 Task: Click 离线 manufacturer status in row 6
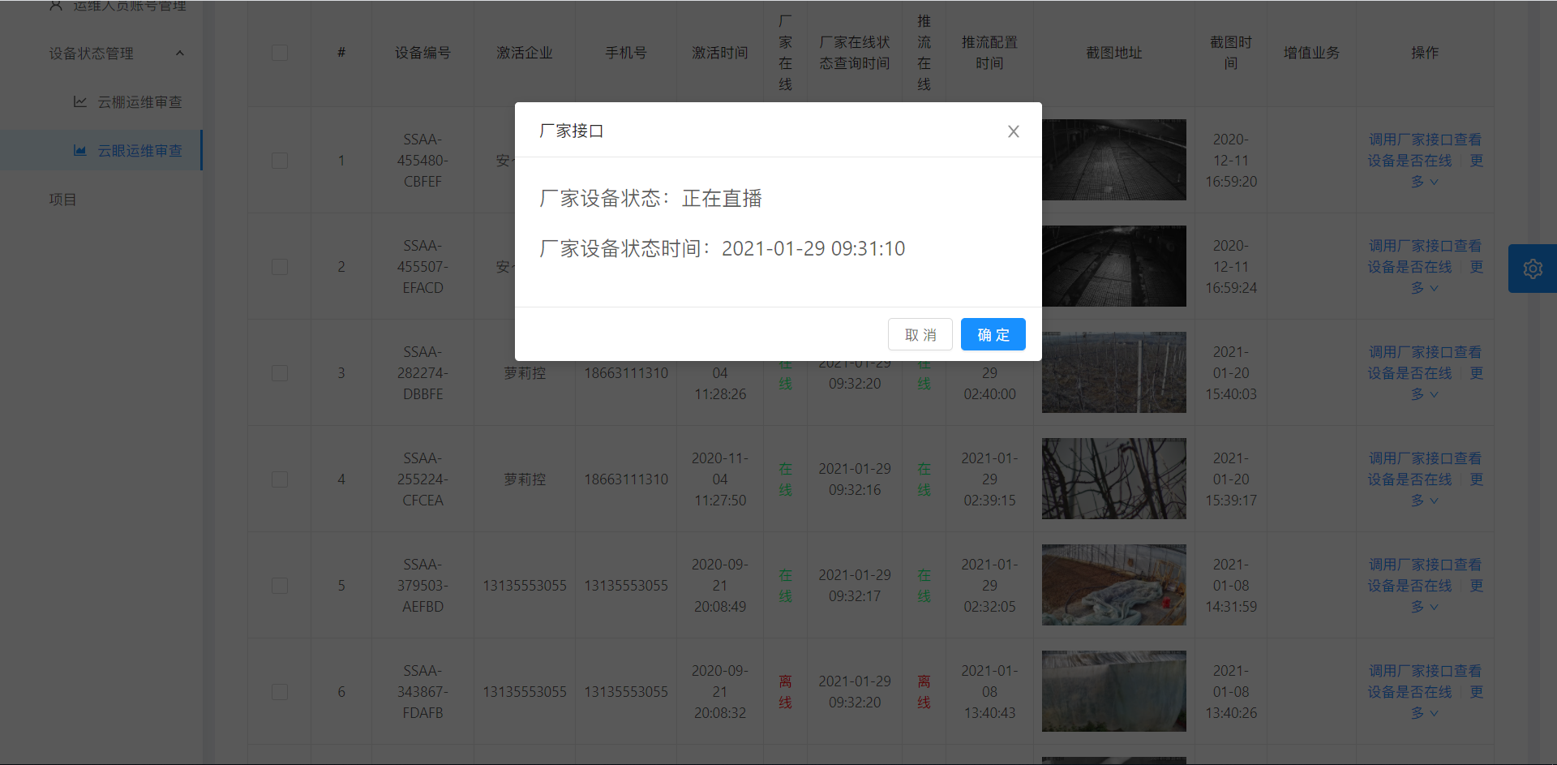coord(785,692)
